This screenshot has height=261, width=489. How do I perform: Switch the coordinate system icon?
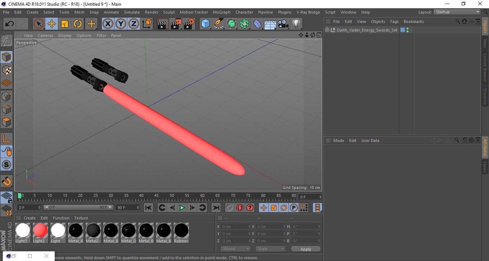coord(147,24)
